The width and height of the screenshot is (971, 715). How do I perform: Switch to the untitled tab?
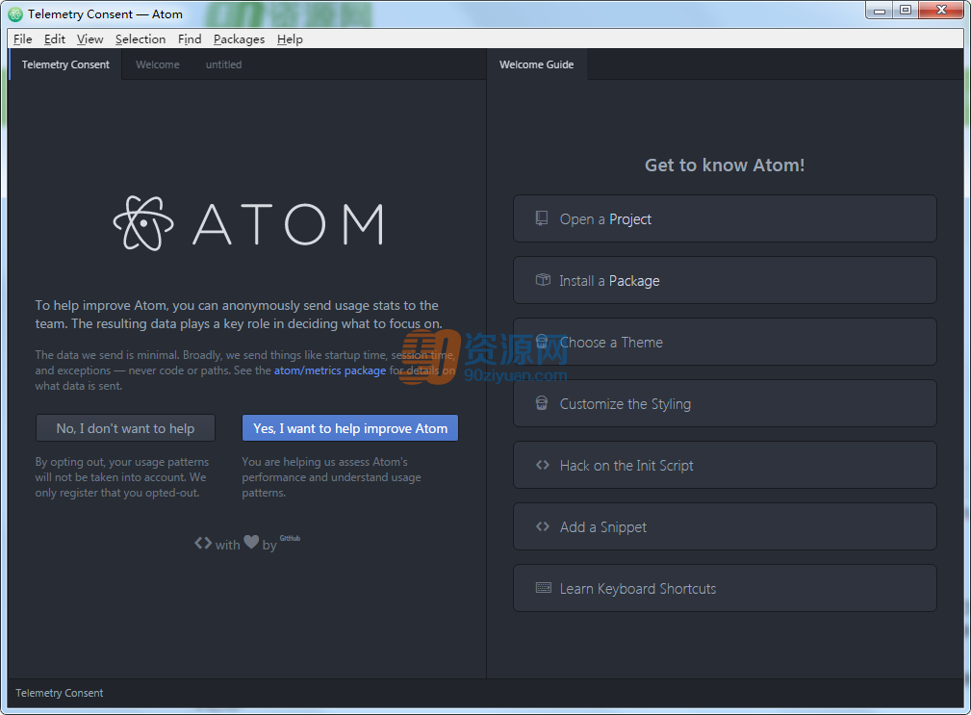[223, 64]
